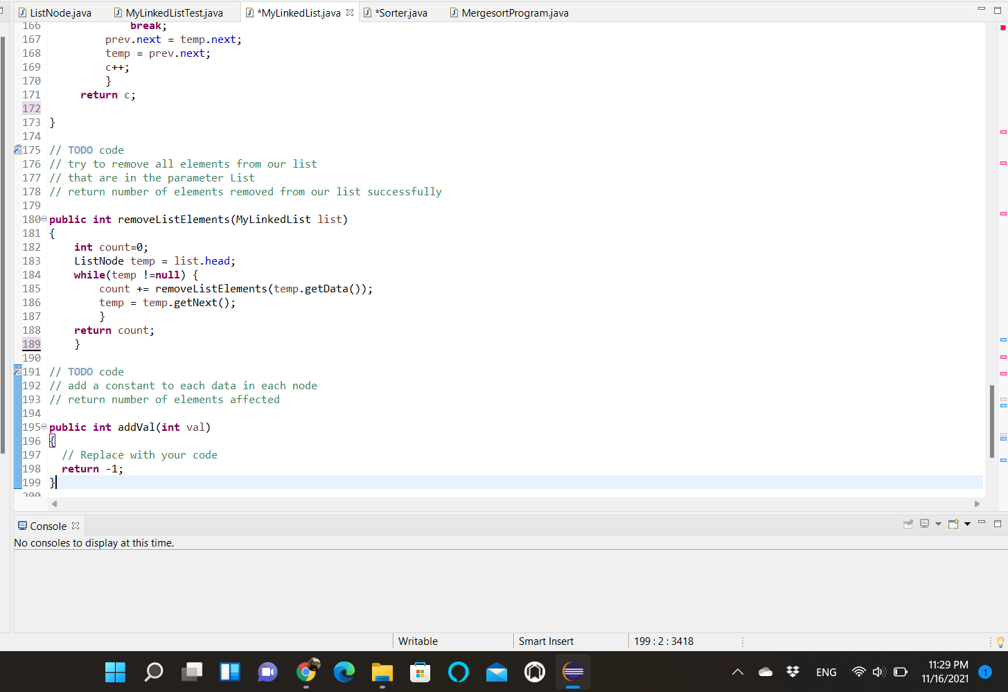
Task: Click the battery tray icon
Action: [x=901, y=672]
